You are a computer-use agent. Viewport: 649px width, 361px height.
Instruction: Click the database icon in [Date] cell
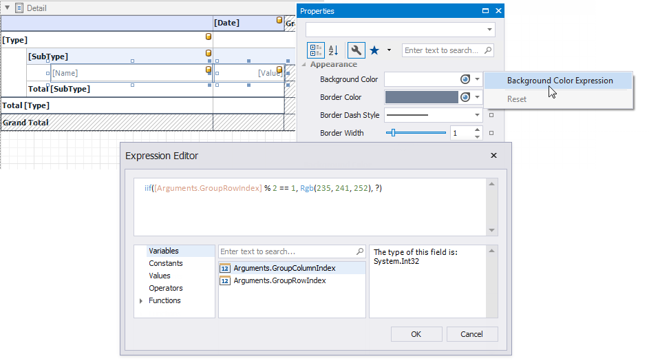(279, 21)
